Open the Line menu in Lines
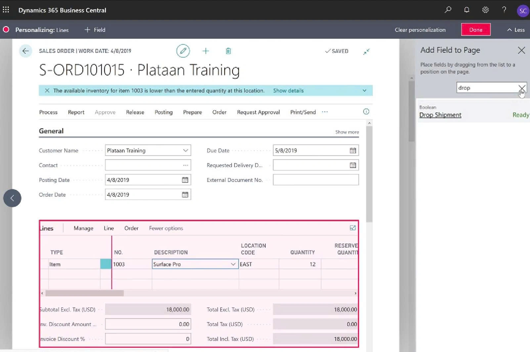The height and width of the screenshot is (352, 530). (109, 228)
